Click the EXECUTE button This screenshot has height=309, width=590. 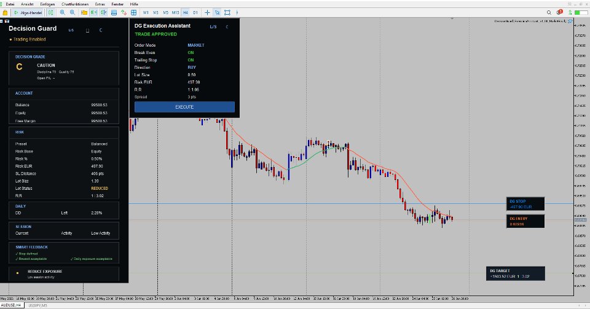pyautogui.click(x=184, y=107)
